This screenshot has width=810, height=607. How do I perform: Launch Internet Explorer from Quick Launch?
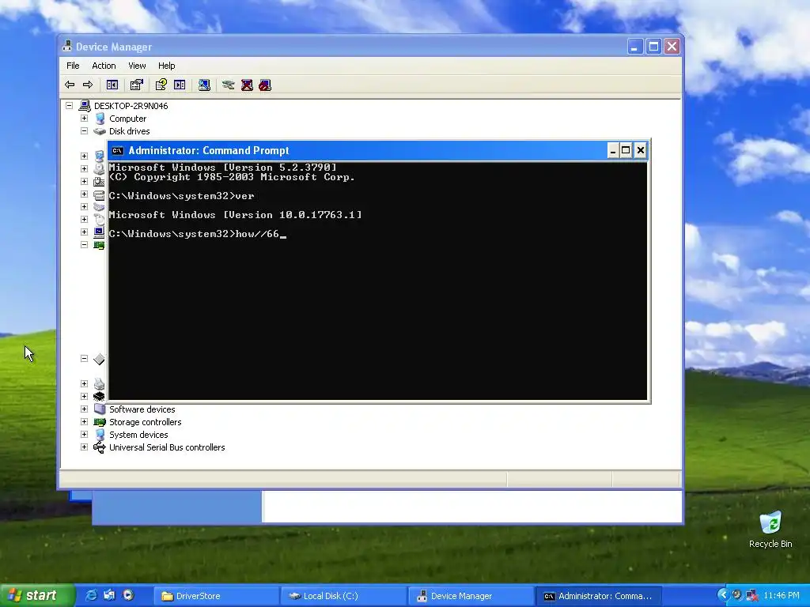(91, 595)
